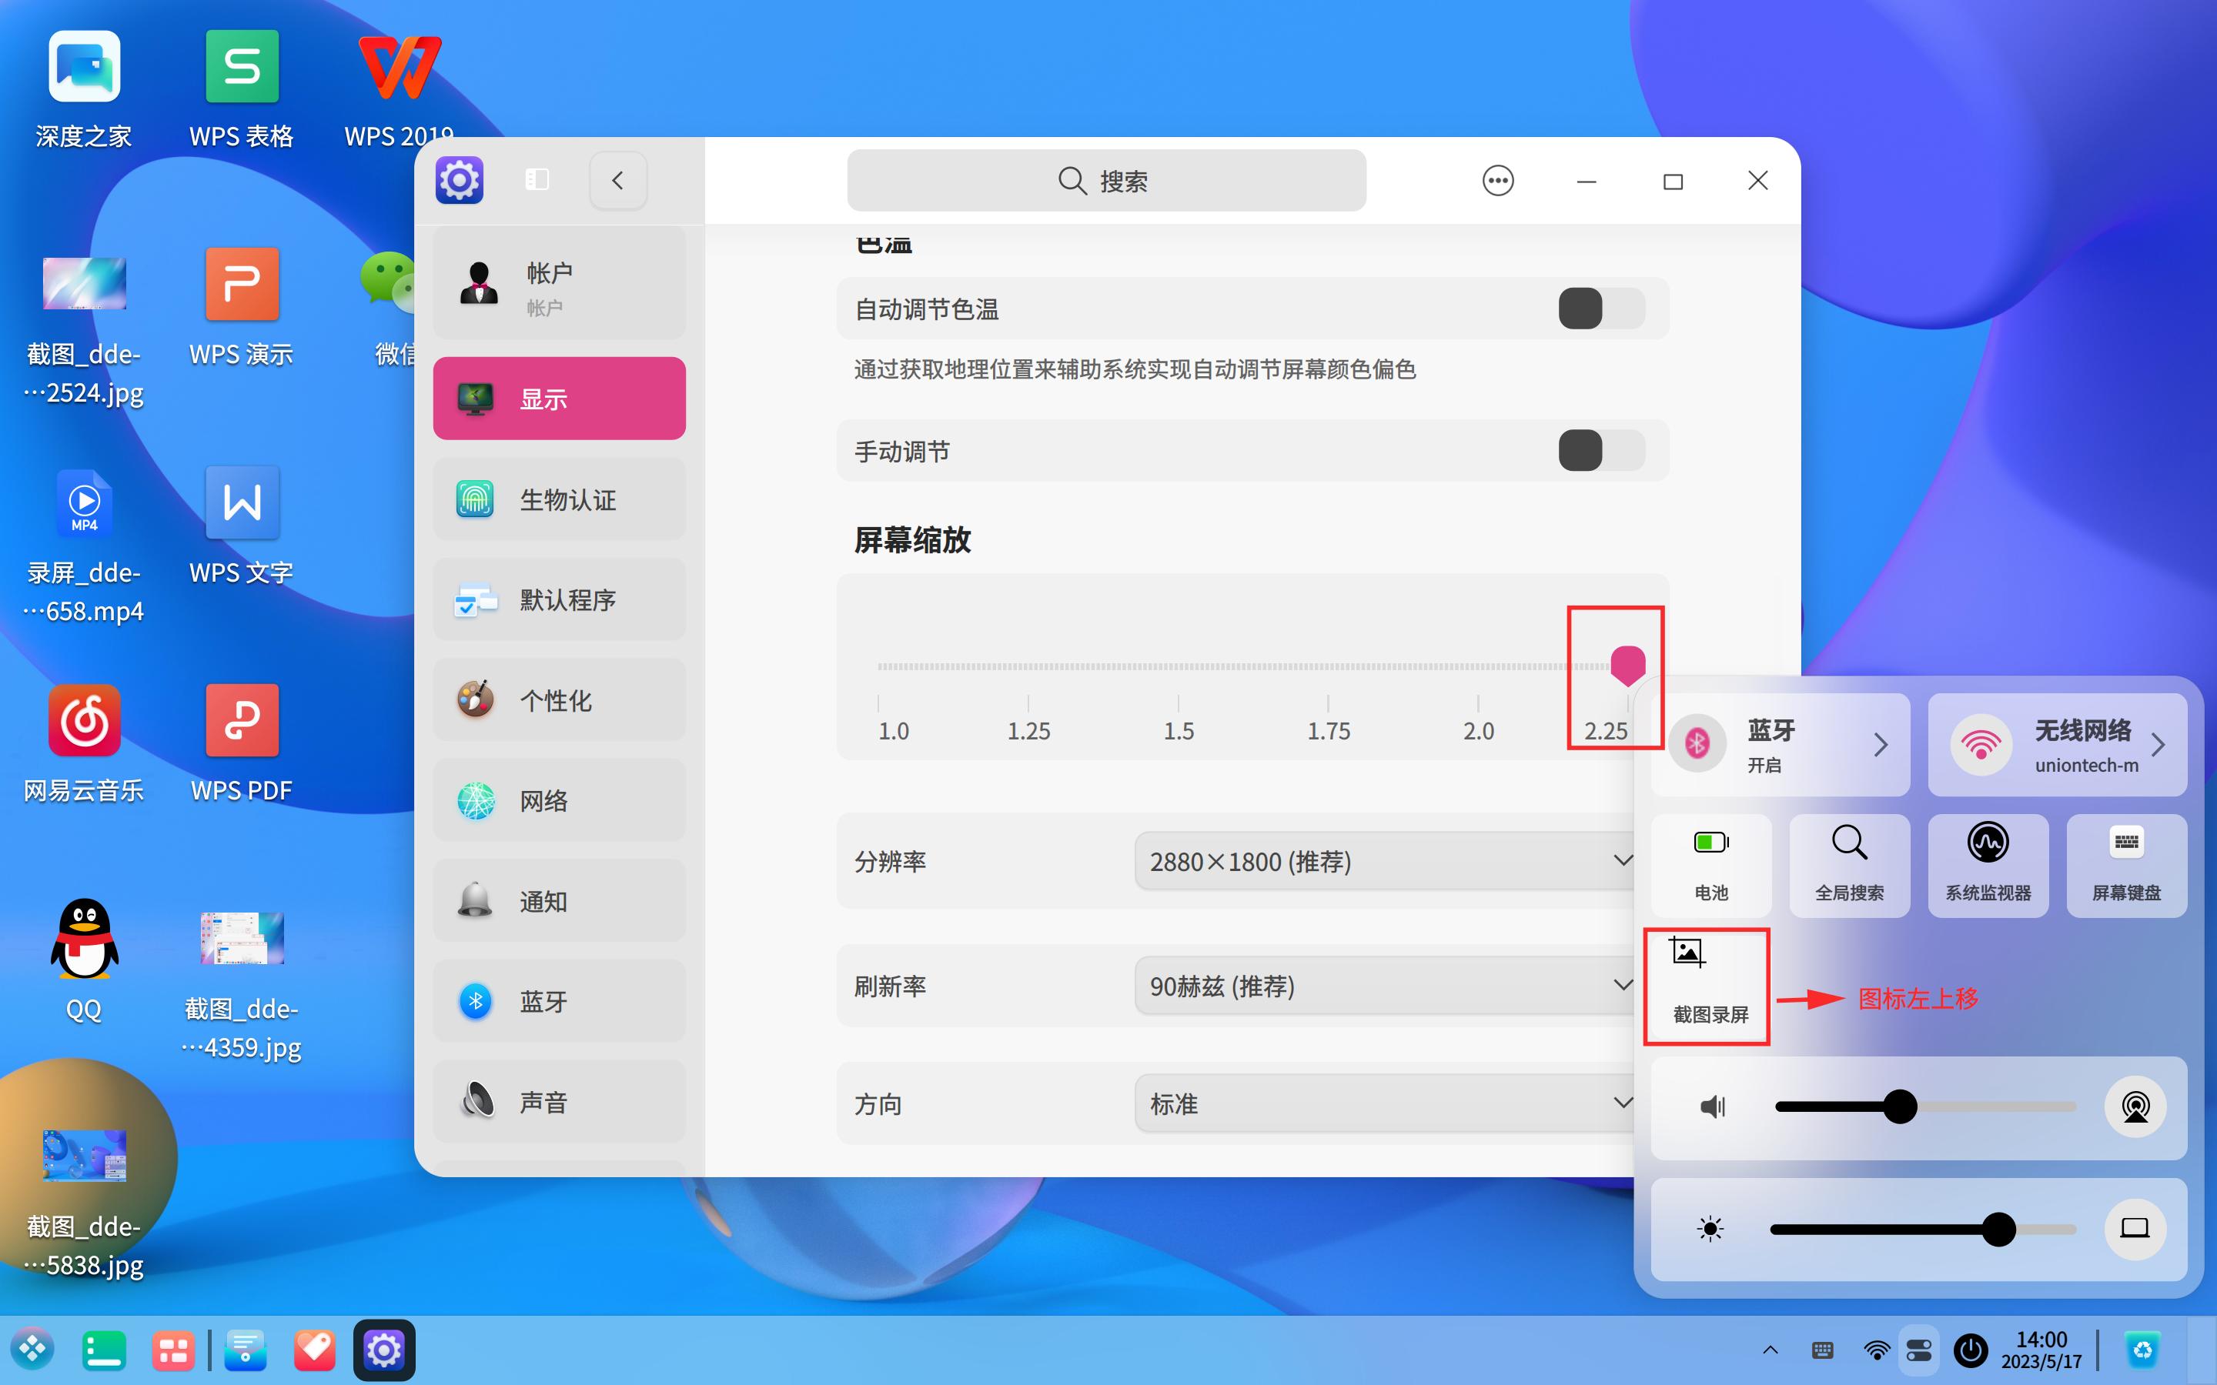Open the 分辨率 resolution dropdown
This screenshot has height=1385, width=2217.
[x=1385, y=861]
